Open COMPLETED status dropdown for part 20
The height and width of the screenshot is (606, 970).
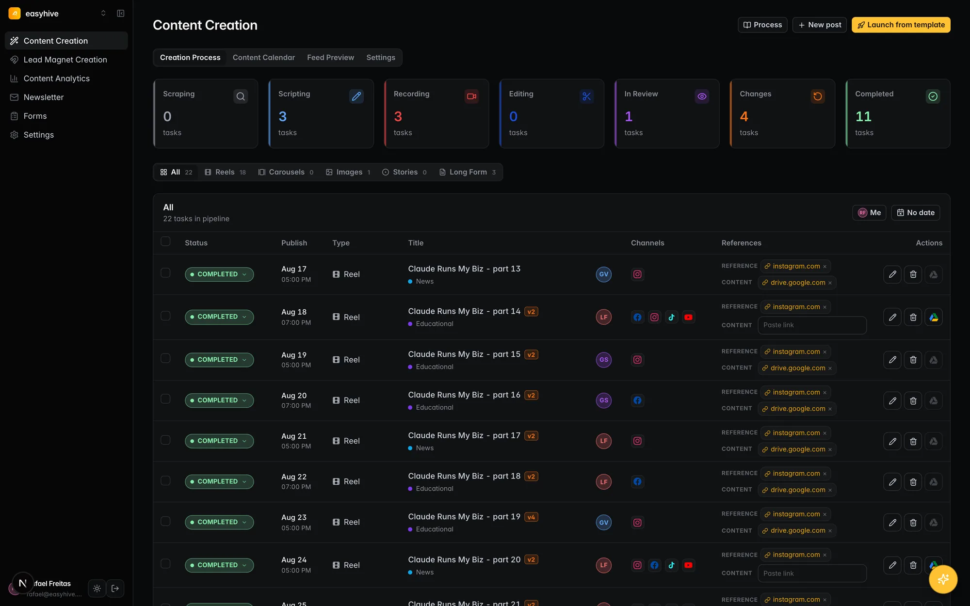pos(219,565)
